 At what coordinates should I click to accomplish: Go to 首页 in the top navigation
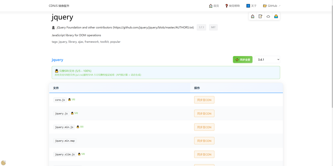[214, 6]
